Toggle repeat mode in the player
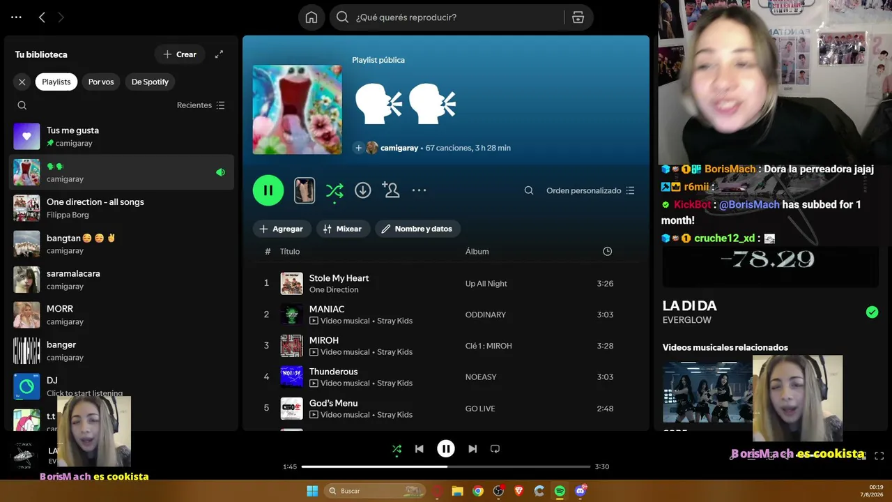This screenshot has height=502, width=892. tap(495, 449)
